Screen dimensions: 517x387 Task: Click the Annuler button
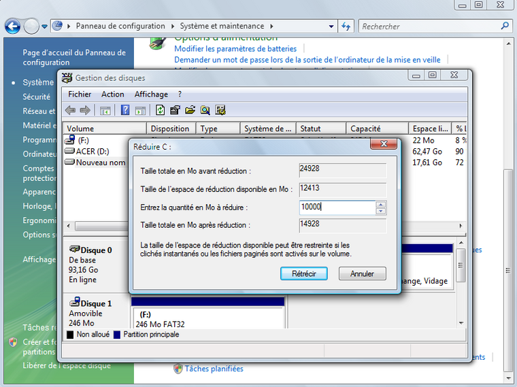coord(362,273)
